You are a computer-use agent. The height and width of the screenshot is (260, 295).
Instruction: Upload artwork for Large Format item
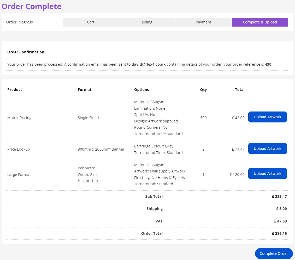pos(267,174)
